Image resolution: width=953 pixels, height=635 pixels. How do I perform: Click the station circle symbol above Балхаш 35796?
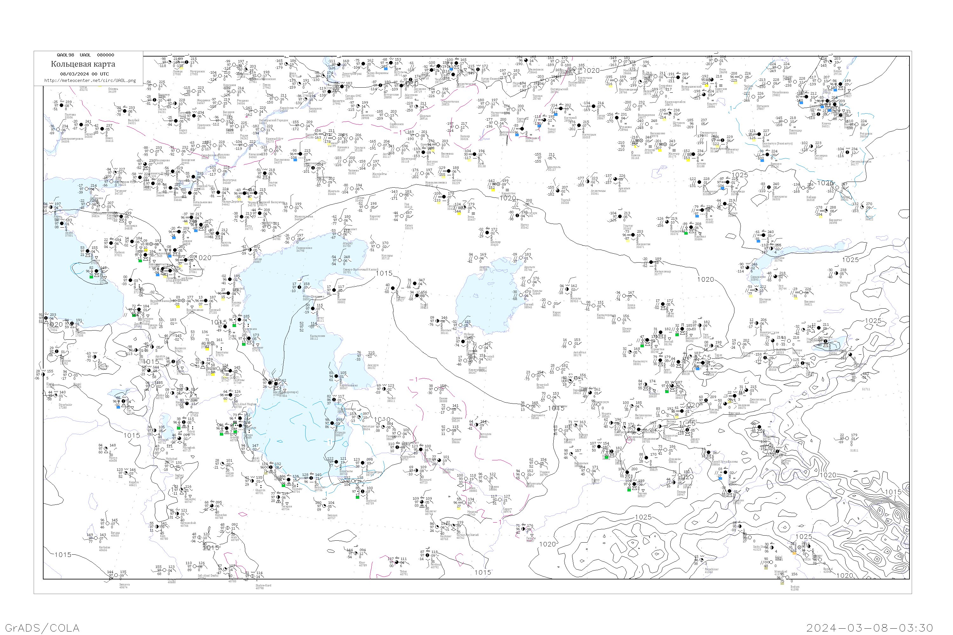point(772,249)
